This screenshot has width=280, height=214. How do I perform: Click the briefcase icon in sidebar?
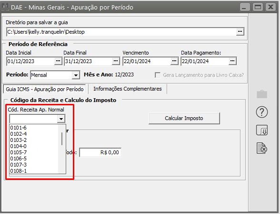pyautogui.click(x=262, y=94)
